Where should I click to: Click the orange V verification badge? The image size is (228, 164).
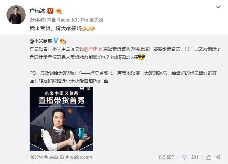click(51, 11)
